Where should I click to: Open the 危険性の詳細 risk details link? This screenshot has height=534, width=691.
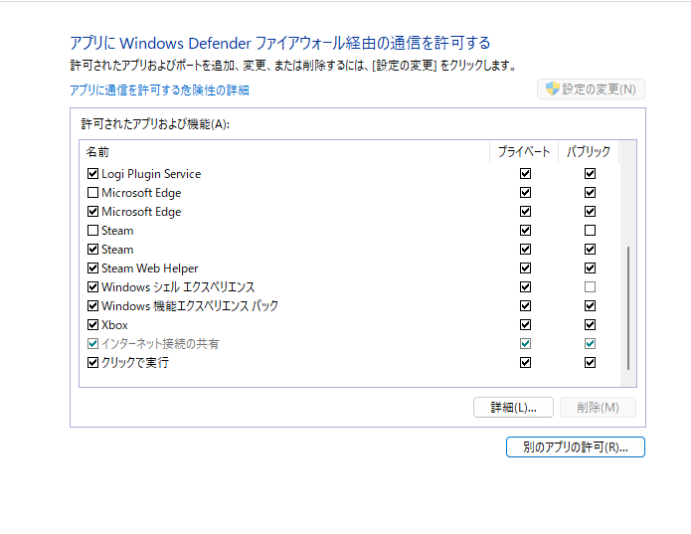(x=159, y=90)
